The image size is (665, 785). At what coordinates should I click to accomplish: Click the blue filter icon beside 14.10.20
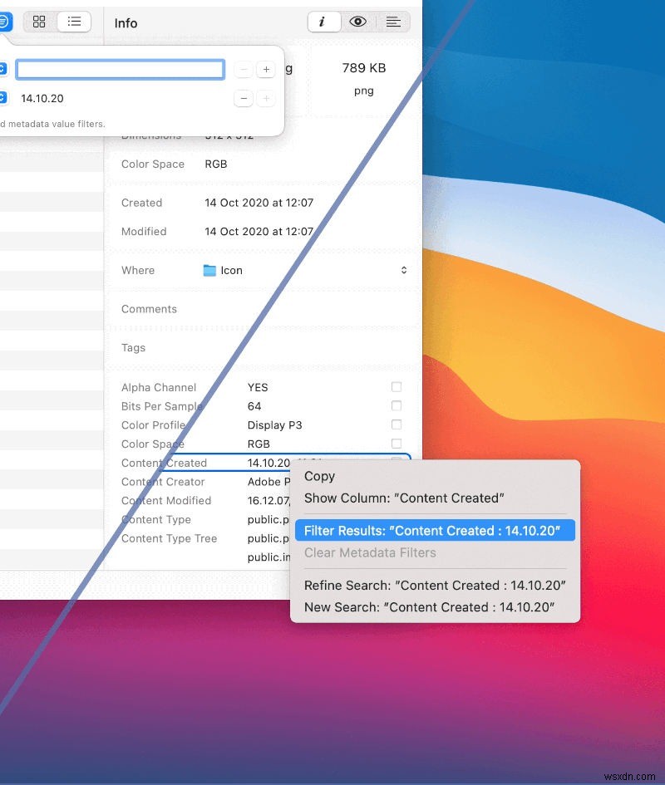5,98
